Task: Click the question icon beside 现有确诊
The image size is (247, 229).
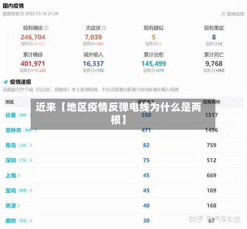Action: pyautogui.click(x=46, y=28)
